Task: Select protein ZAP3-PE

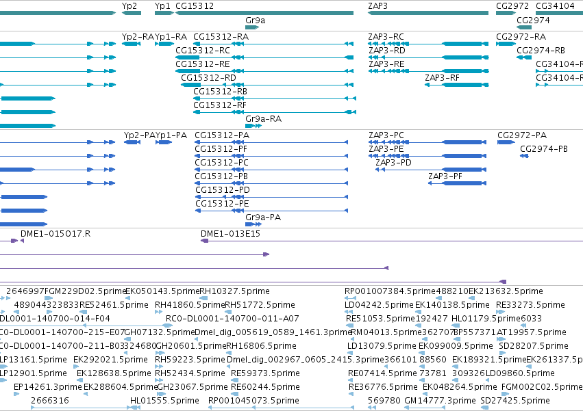Action: point(386,149)
